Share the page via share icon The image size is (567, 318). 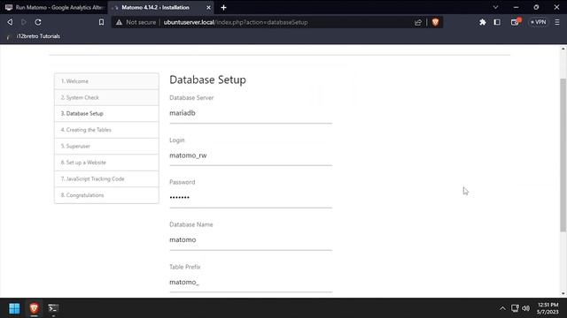pos(418,22)
